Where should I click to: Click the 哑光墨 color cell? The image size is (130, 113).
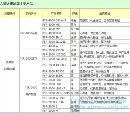[75, 93]
